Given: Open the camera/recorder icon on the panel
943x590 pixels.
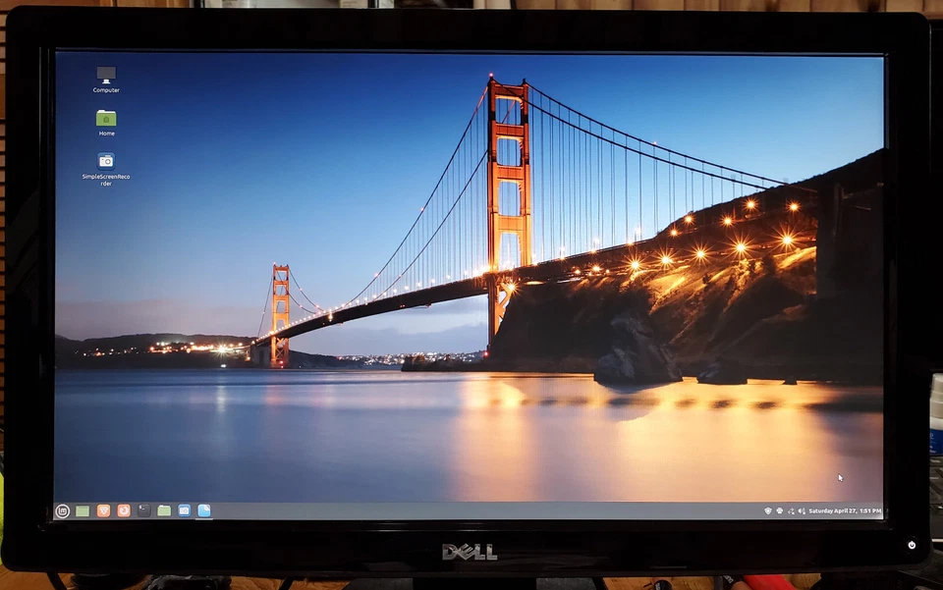Looking at the screenshot, I should tap(184, 510).
